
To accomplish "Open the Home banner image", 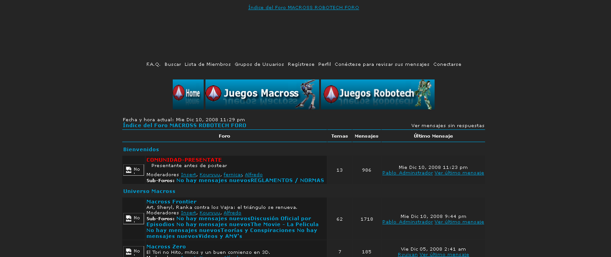I will (188, 94).
